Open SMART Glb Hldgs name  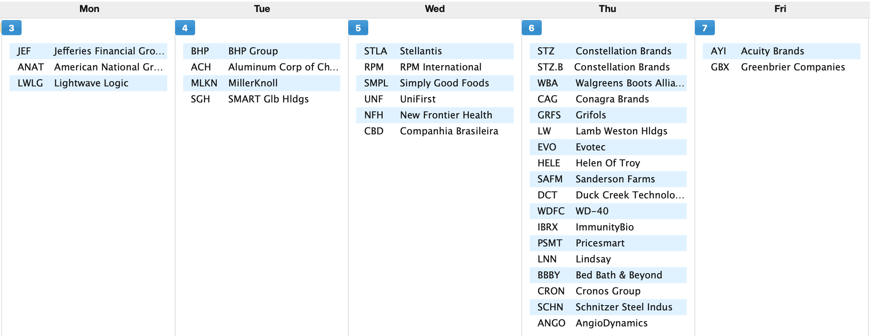click(x=268, y=99)
